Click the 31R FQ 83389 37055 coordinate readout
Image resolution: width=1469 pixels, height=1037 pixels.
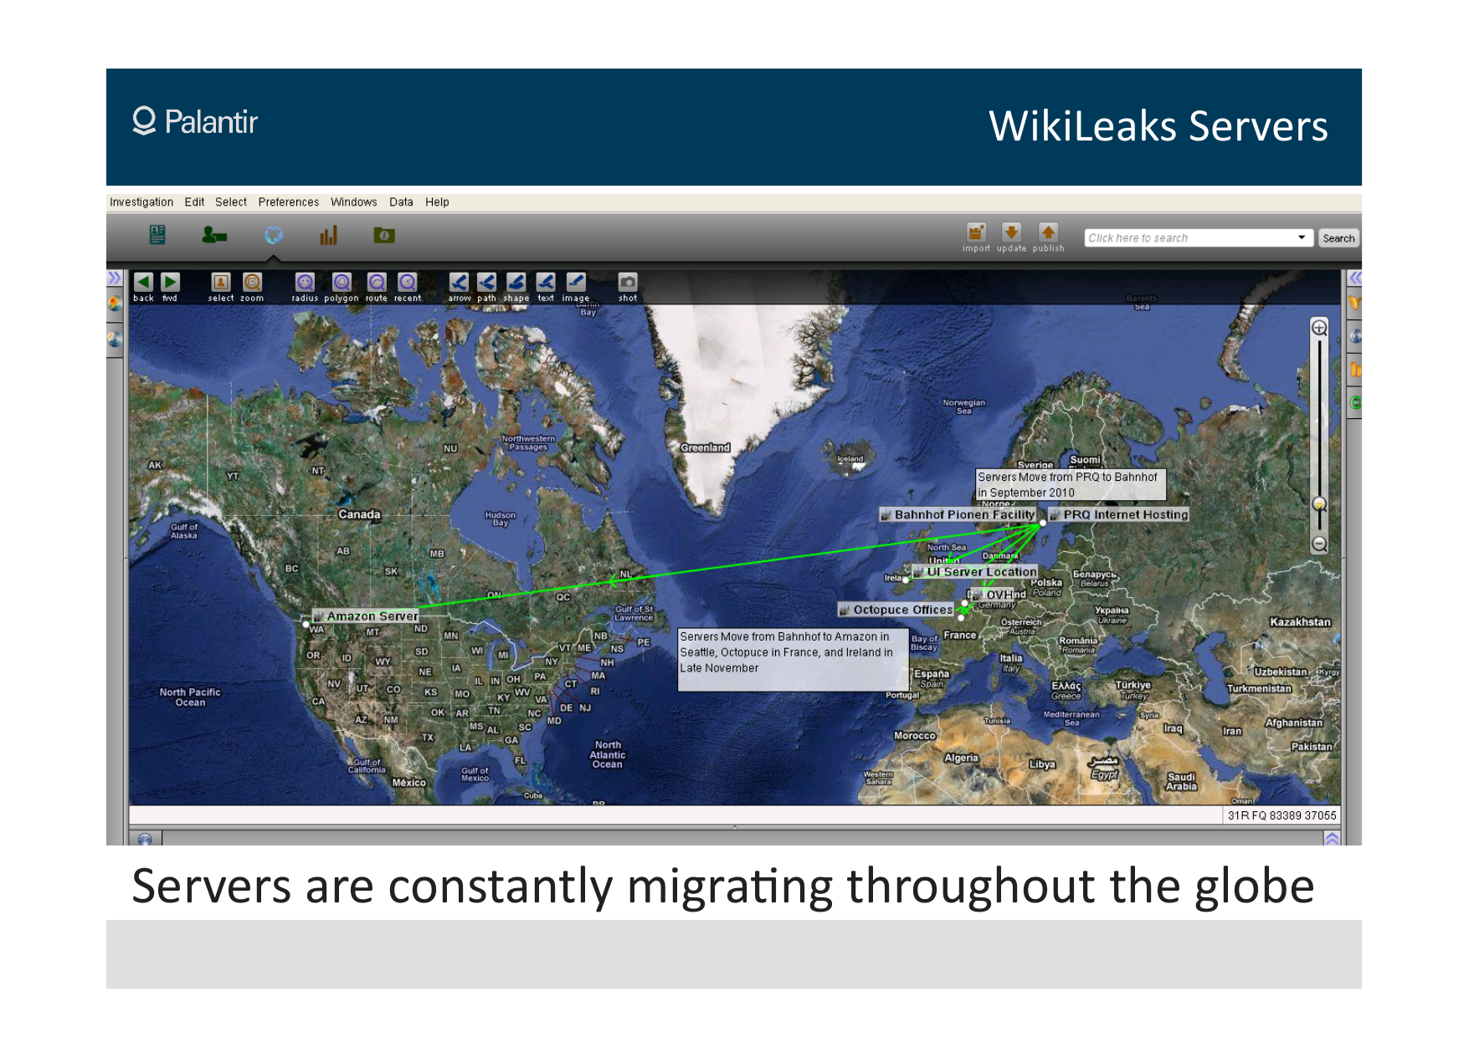point(1282,815)
